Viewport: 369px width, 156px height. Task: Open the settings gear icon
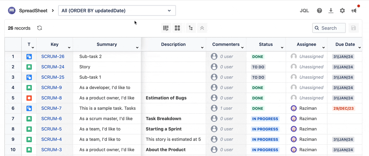(342, 11)
